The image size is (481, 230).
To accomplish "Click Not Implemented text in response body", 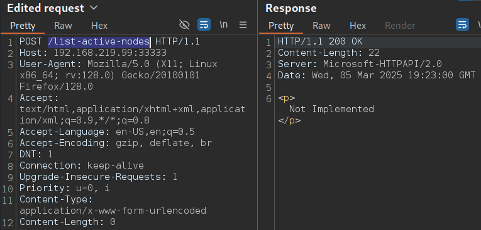I will click(x=331, y=109).
